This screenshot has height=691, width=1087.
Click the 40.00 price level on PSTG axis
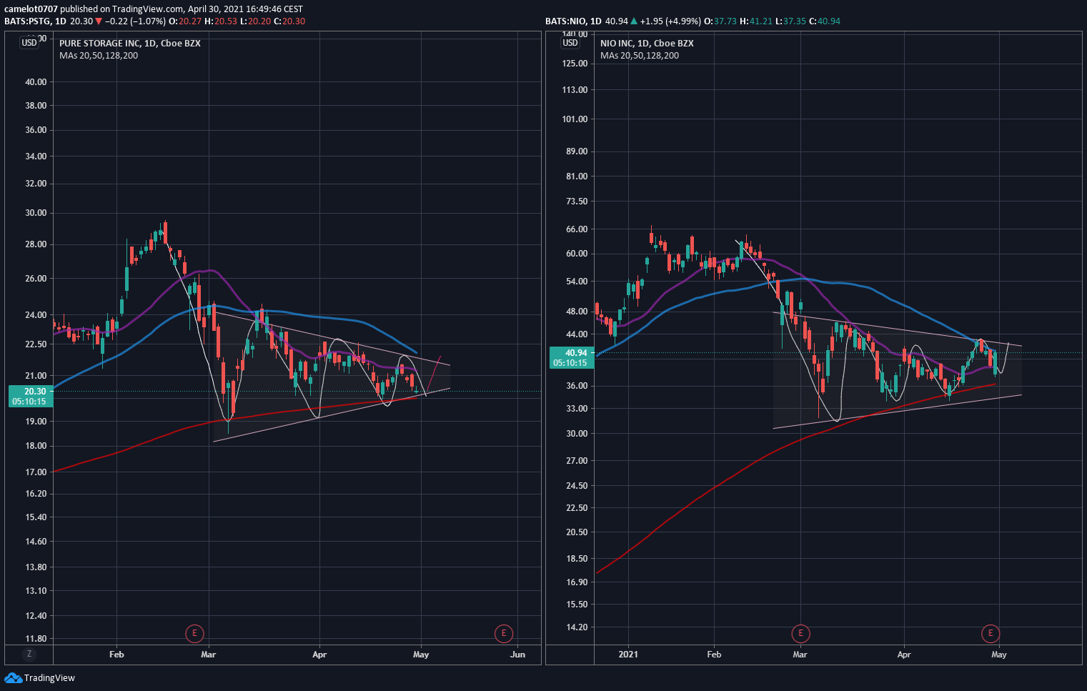(36, 81)
